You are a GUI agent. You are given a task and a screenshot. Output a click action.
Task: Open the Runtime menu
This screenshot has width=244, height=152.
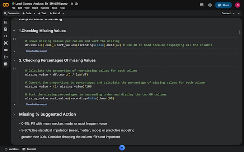point(45,8)
